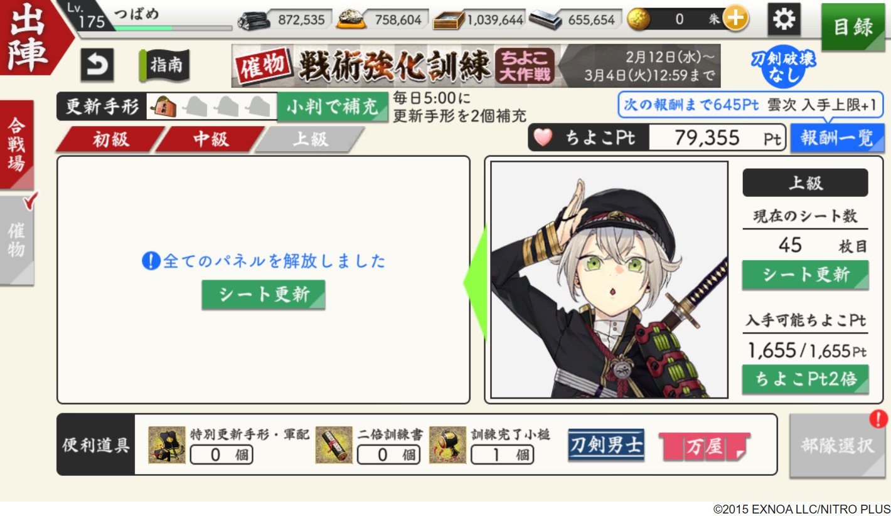
Task: Click the ちよこPt2倍 button
Action: point(806,379)
